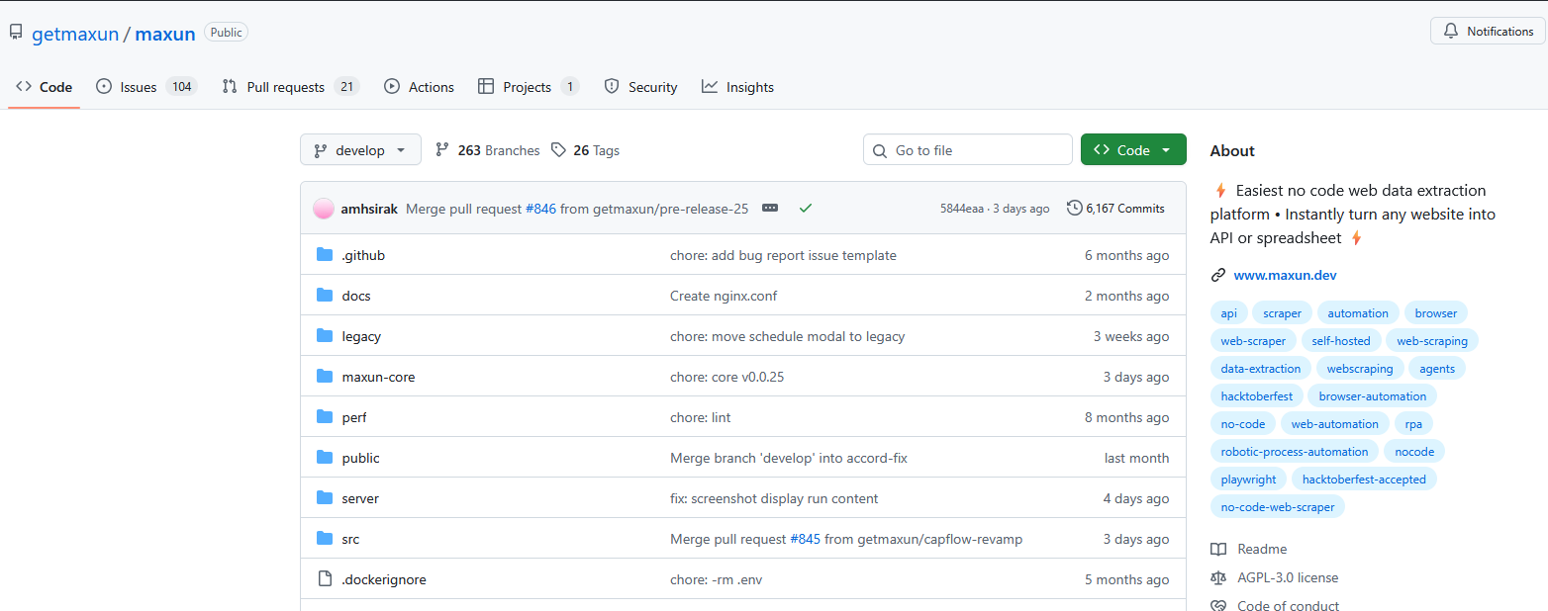Click the amhsirak avatar image
Image resolution: width=1548 pixels, height=611 pixels.
[x=324, y=209]
